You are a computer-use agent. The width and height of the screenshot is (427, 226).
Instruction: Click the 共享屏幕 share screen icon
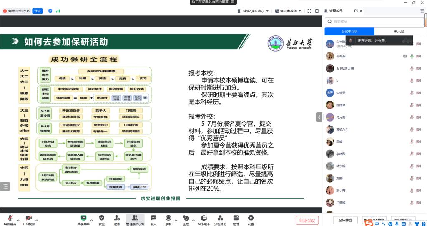[x=83, y=218]
